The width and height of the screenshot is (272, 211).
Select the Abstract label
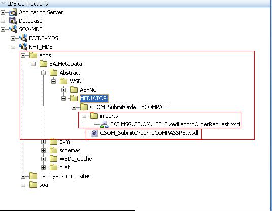click(x=70, y=73)
